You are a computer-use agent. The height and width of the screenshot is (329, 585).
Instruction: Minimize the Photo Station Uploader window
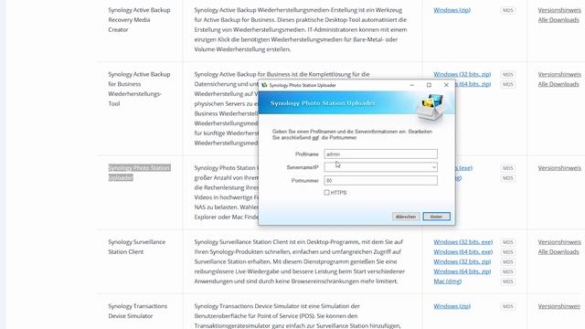412,85
